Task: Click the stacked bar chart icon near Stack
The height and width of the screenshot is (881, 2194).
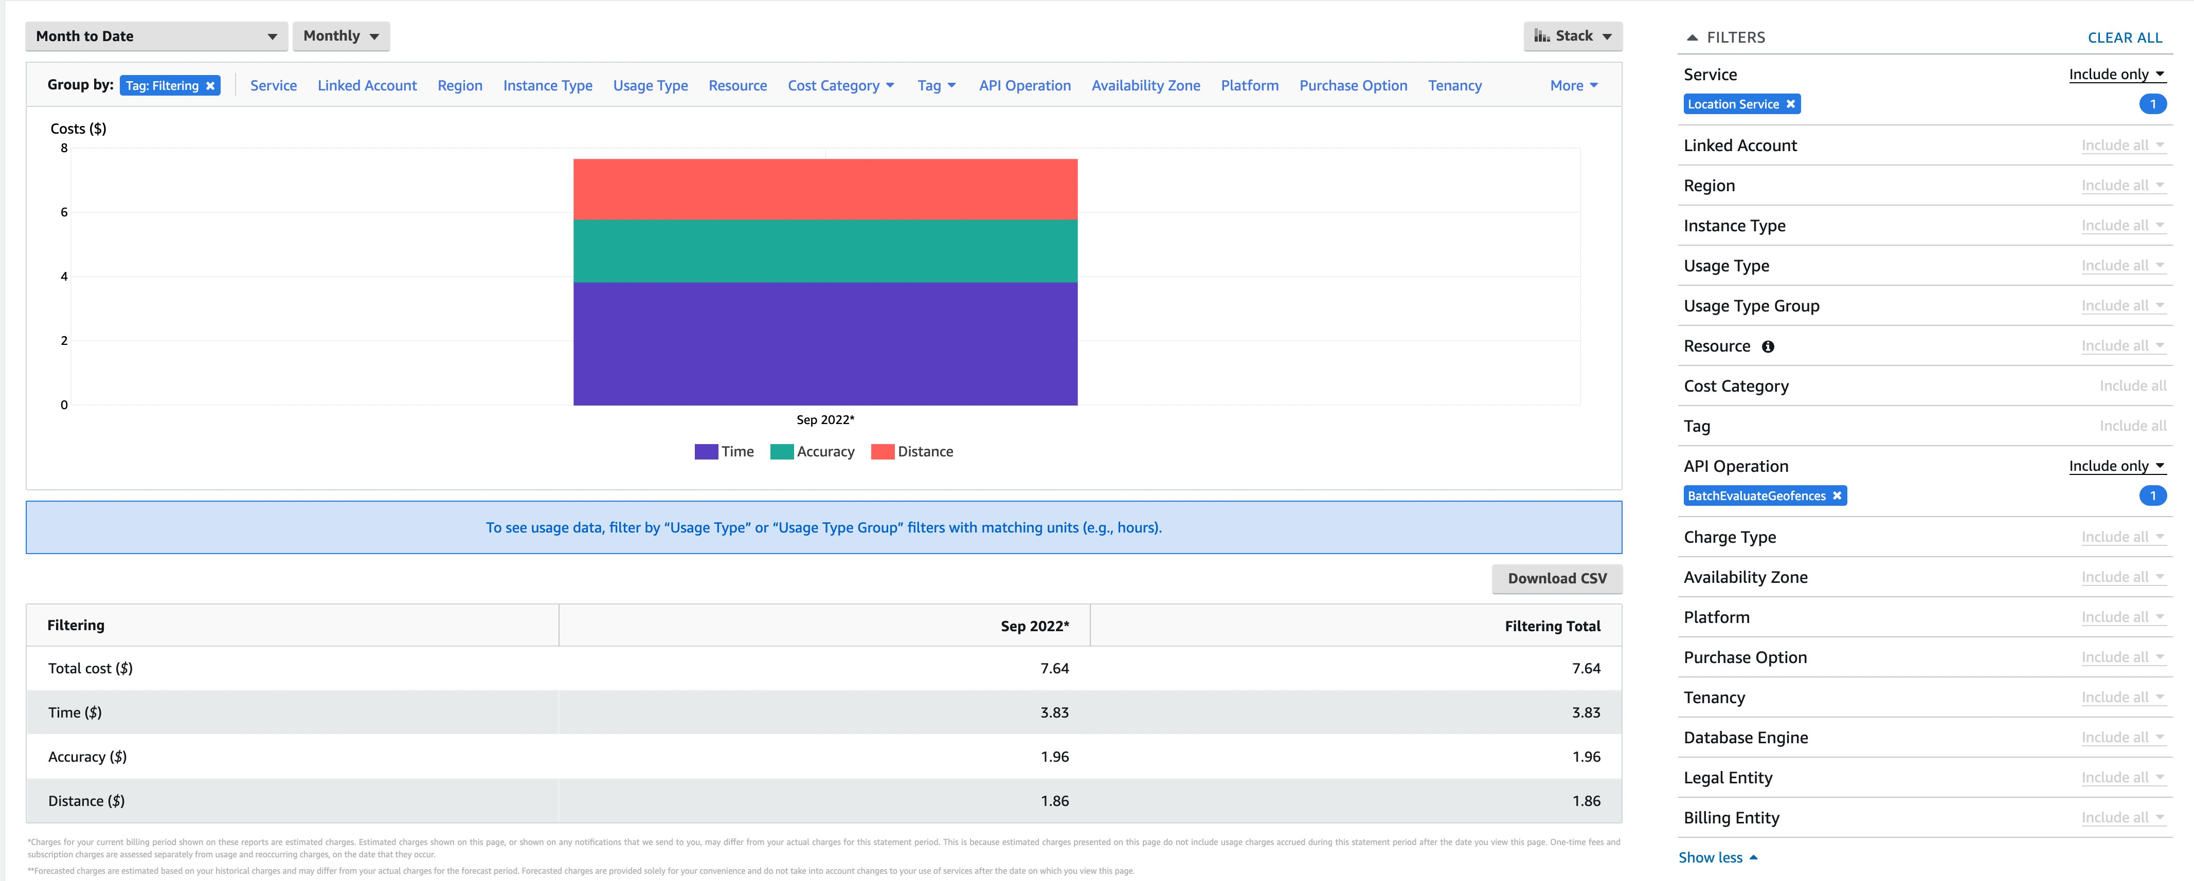Action: pyautogui.click(x=1542, y=36)
